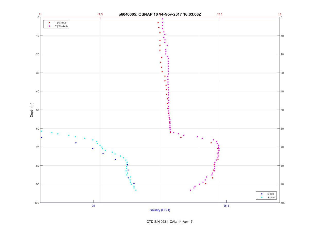Click depth tick 20 on left axis
The width and height of the screenshot is (309, 228).
(x=37, y=54)
